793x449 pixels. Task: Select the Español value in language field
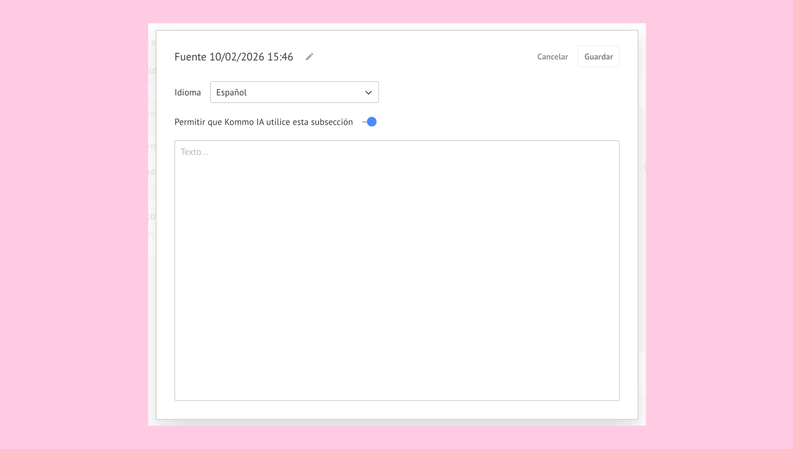click(231, 92)
